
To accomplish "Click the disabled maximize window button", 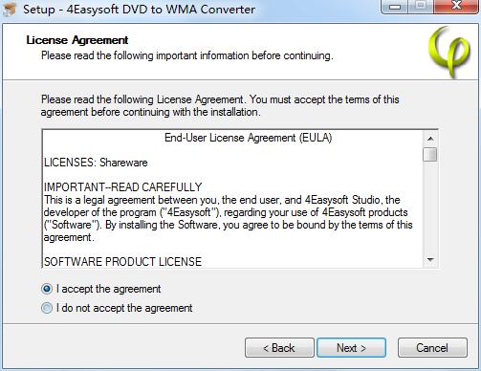I will [x=421, y=6].
